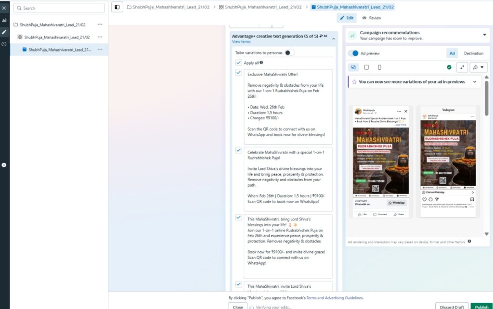Screen dimensions: 493x309
Task: Select the pencil edit icon in the sidebar
Action: (4, 32)
